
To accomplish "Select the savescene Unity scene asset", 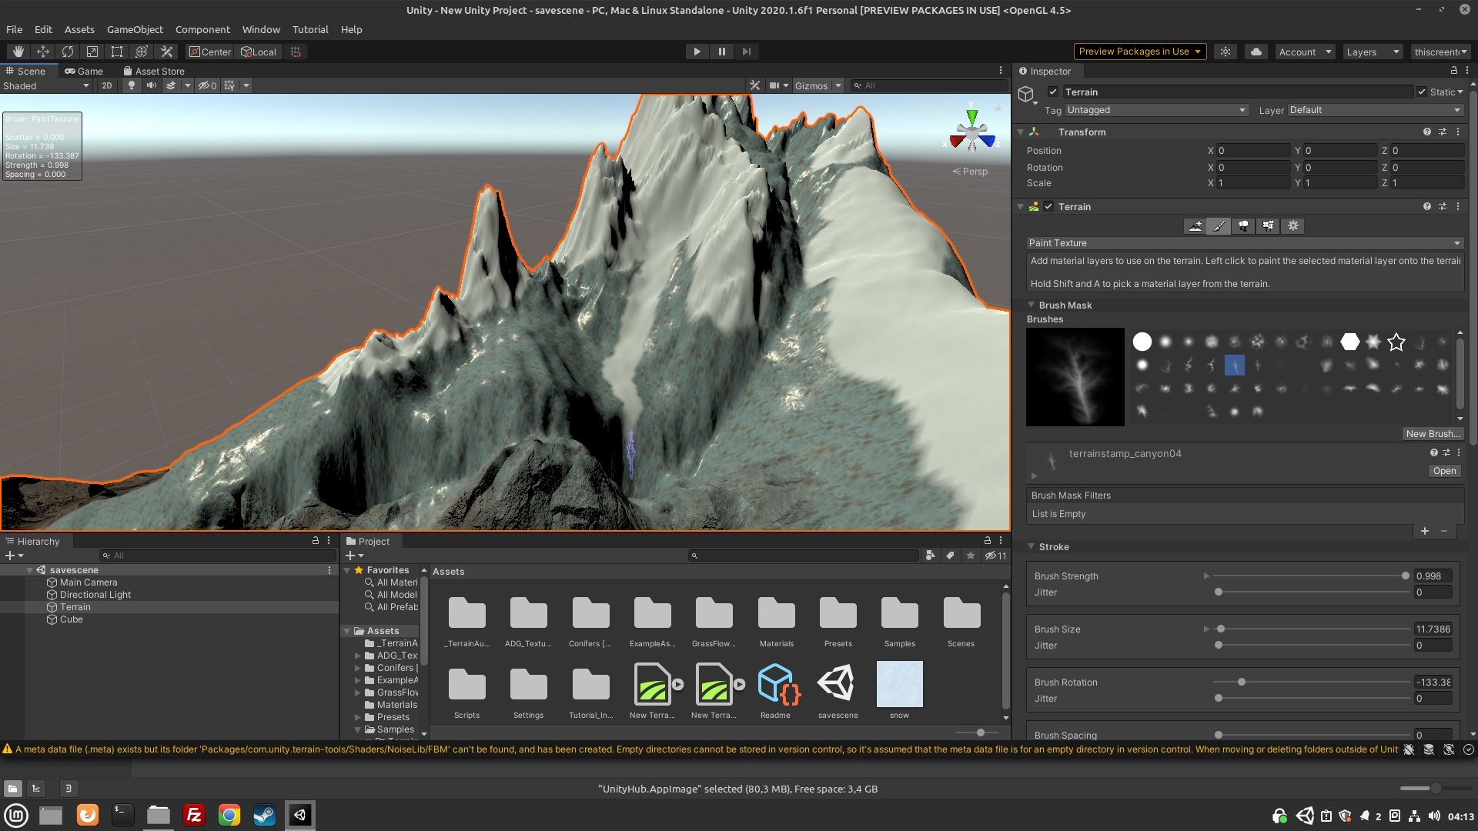I will pos(838,684).
